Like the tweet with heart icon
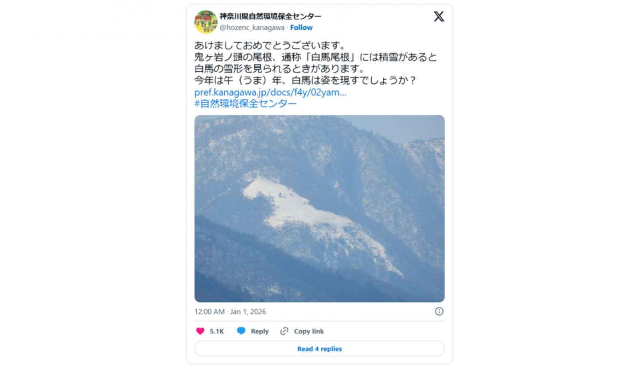 coord(200,331)
